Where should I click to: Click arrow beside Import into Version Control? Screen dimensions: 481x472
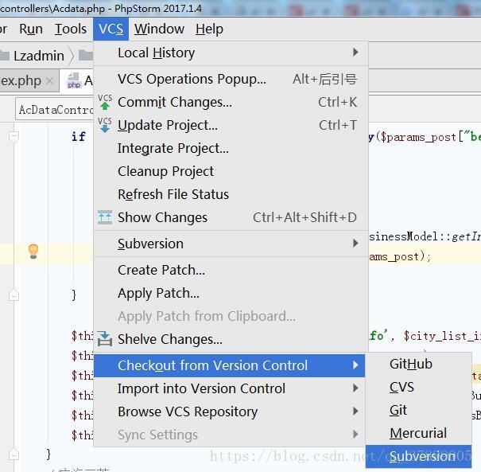355,388
